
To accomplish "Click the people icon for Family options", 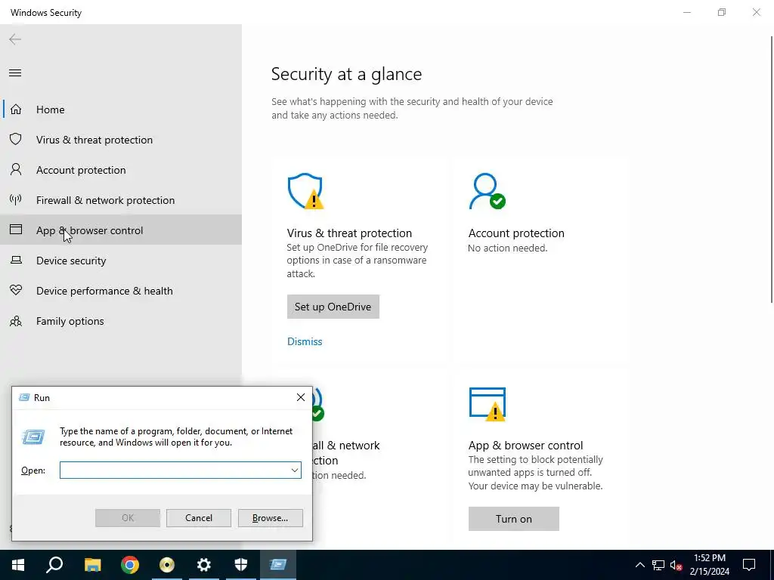I will click(x=16, y=321).
